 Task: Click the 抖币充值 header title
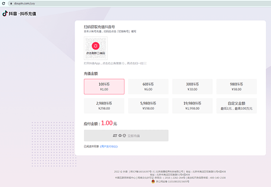point(28,14)
